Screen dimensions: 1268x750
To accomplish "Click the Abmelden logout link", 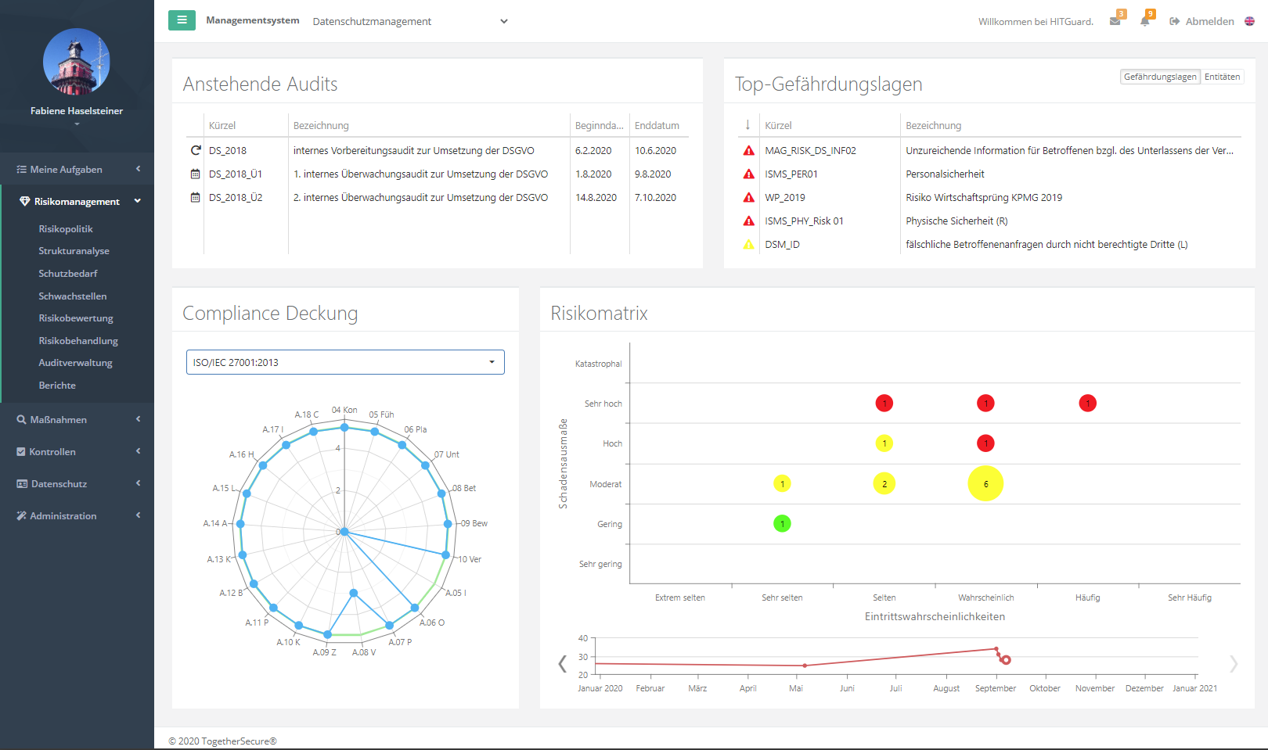I will [1202, 21].
